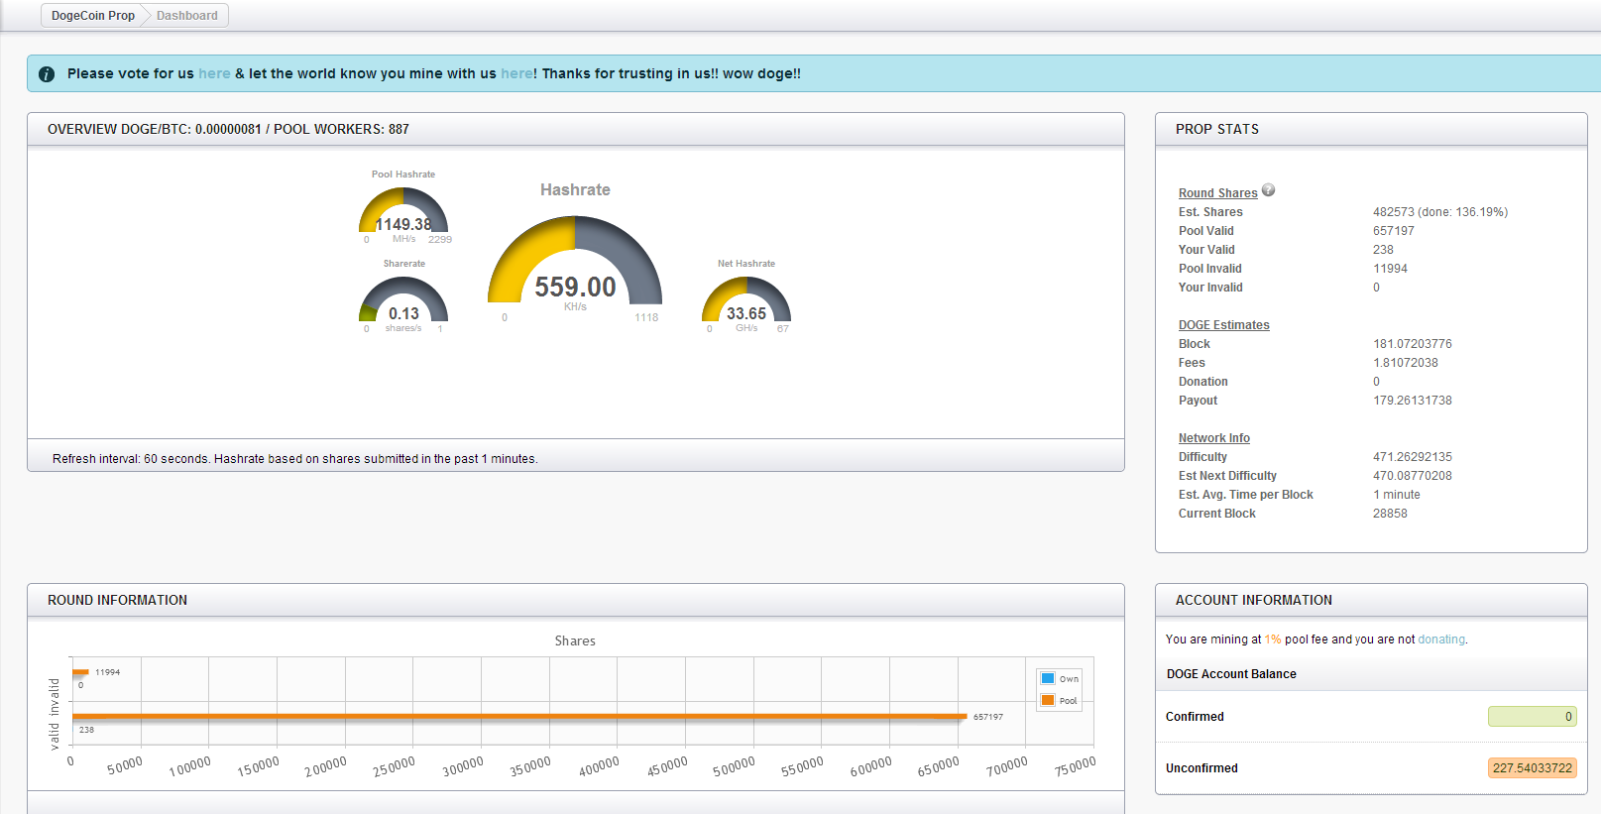
Task: Click the DOGE Account Balance heading
Action: pyautogui.click(x=1231, y=674)
